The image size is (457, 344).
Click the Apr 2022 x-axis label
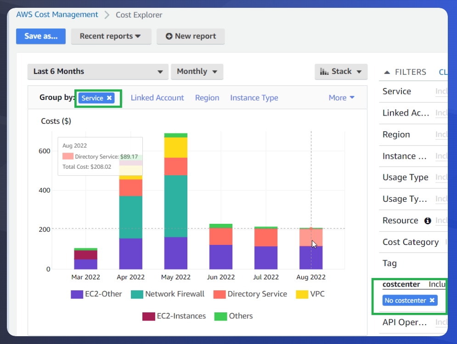(x=130, y=277)
